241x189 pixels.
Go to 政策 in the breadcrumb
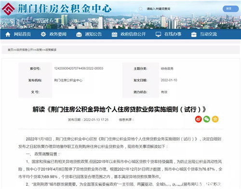[x=39, y=50]
